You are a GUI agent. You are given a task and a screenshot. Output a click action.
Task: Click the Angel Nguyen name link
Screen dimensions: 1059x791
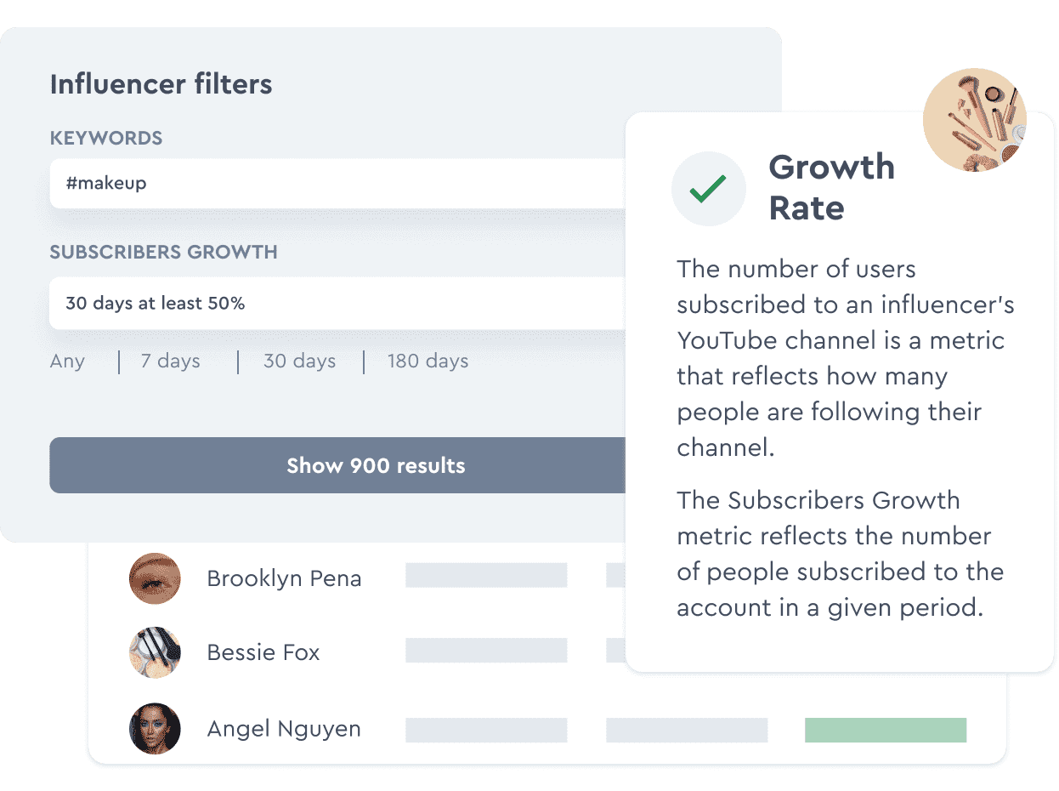284,729
